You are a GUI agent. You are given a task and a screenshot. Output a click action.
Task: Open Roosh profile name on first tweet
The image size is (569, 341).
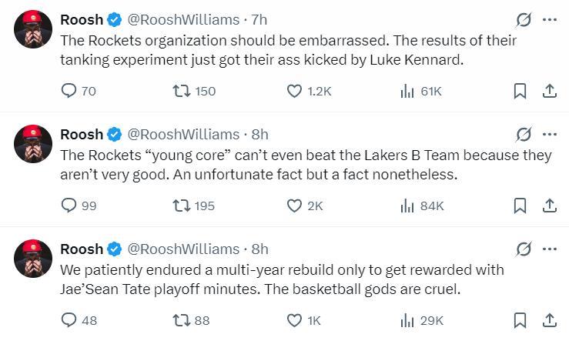[x=82, y=20]
